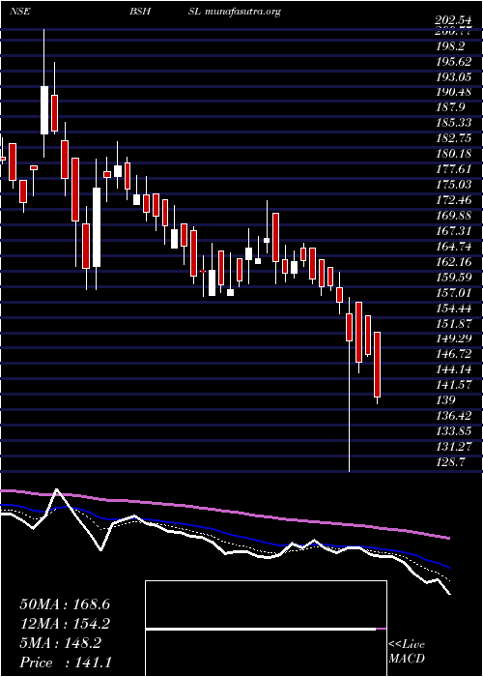Image resolution: width=483 pixels, height=677 pixels.
Task: Click the 154.44 price axis label
Action: coord(453,308)
